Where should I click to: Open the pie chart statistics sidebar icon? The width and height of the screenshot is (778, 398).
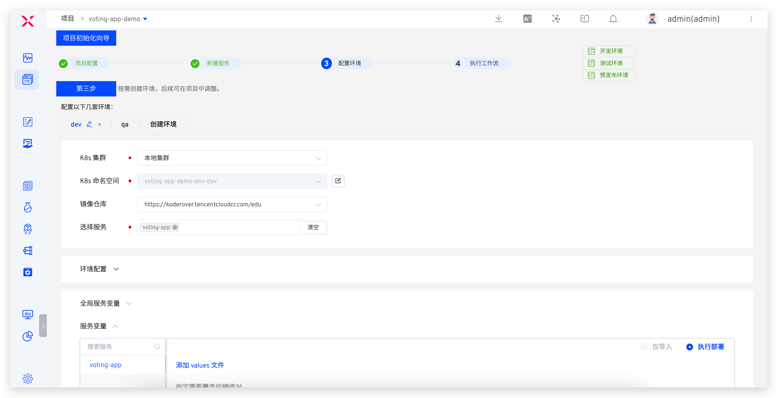click(x=27, y=336)
